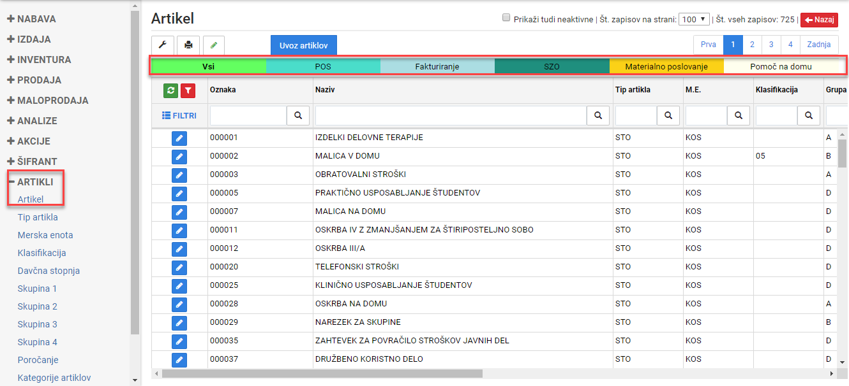Viewport: 849px width, 386px height.
Task: Click the horizontal scrollbar of the table
Action: (x=322, y=374)
